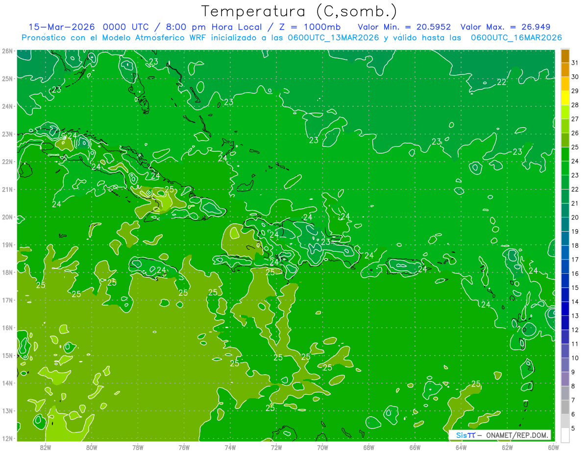Click the "80W" longitude axis label
Viewport: 588px width, 454px height.
coord(92,447)
